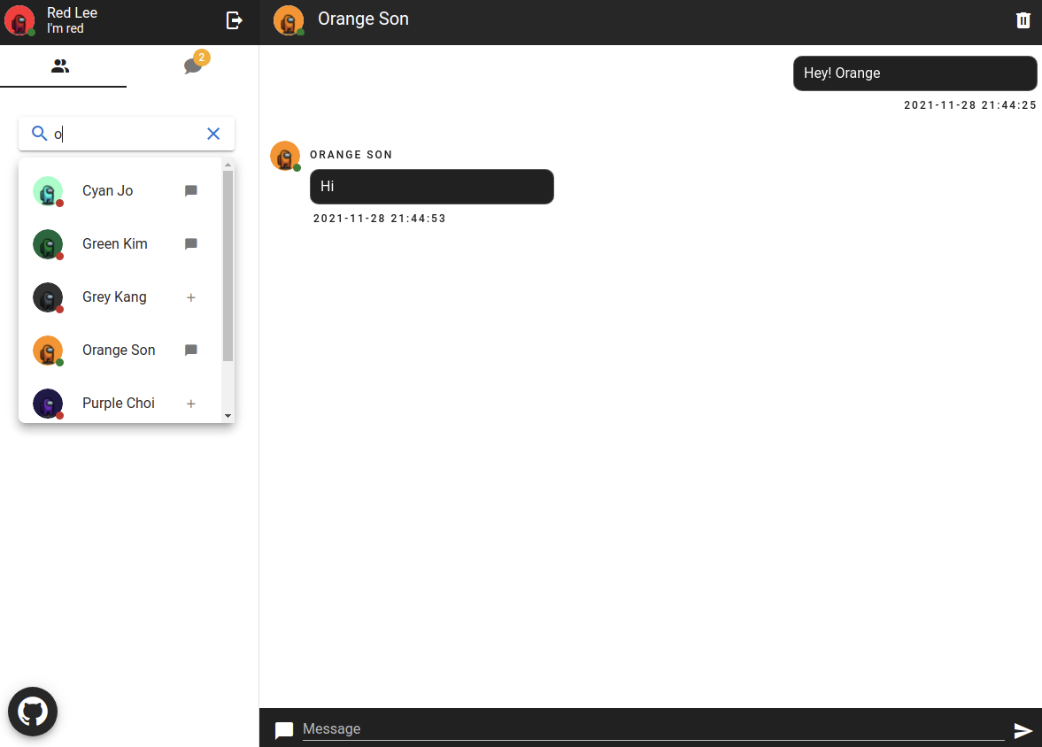Click the Red Lee username text
Viewport: 1042px width, 747px height.
pyautogui.click(x=72, y=12)
